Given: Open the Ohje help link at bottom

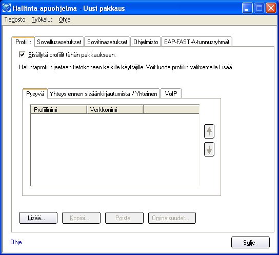Looking at the screenshot, I should (x=16, y=242).
